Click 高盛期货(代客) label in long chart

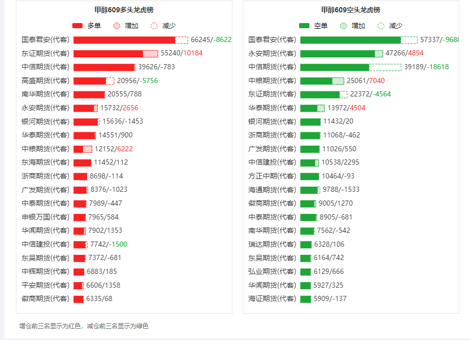point(45,81)
